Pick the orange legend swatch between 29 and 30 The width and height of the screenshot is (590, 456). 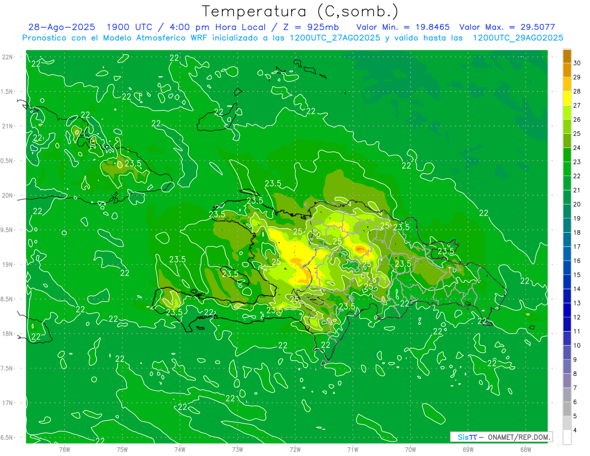(567, 70)
